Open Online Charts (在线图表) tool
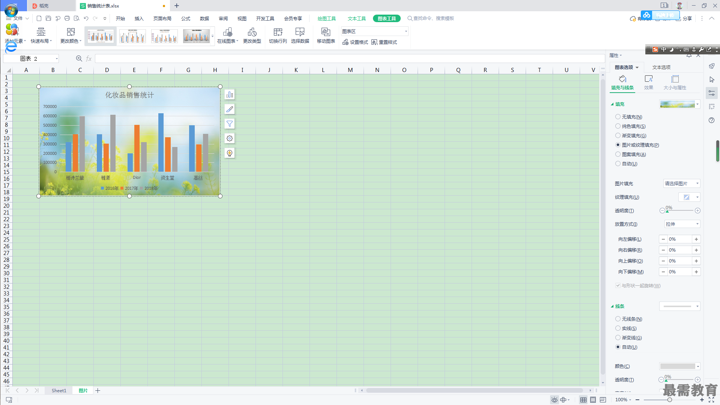This screenshot has height=405, width=720. [227, 36]
